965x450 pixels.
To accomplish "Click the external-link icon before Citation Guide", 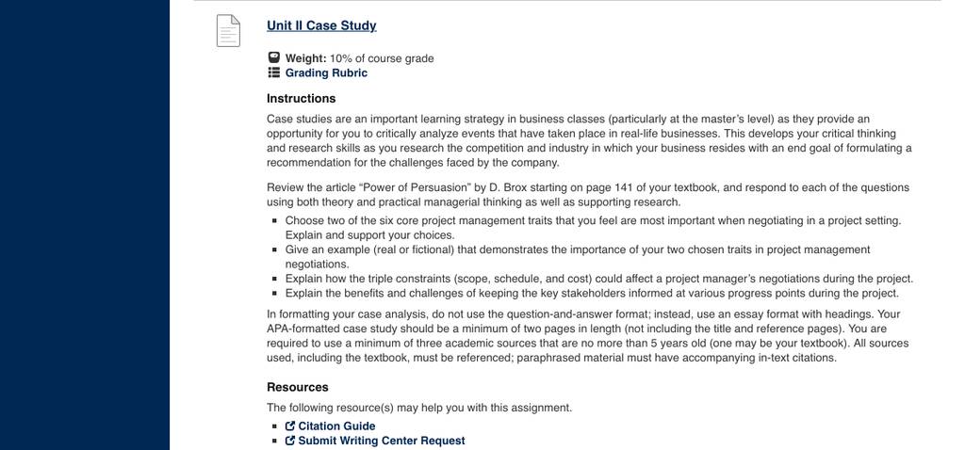I will (290, 426).
